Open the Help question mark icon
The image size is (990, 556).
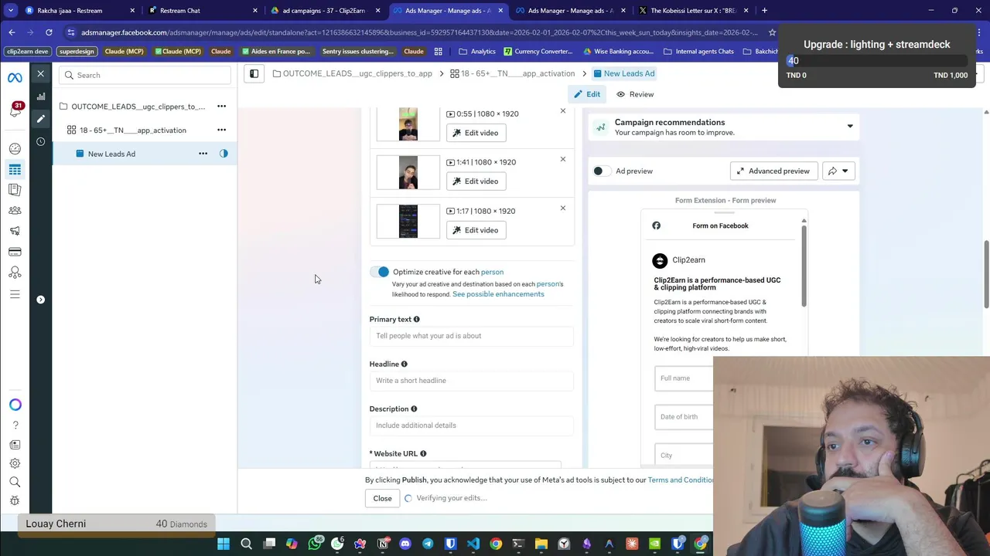coord(15,425)
